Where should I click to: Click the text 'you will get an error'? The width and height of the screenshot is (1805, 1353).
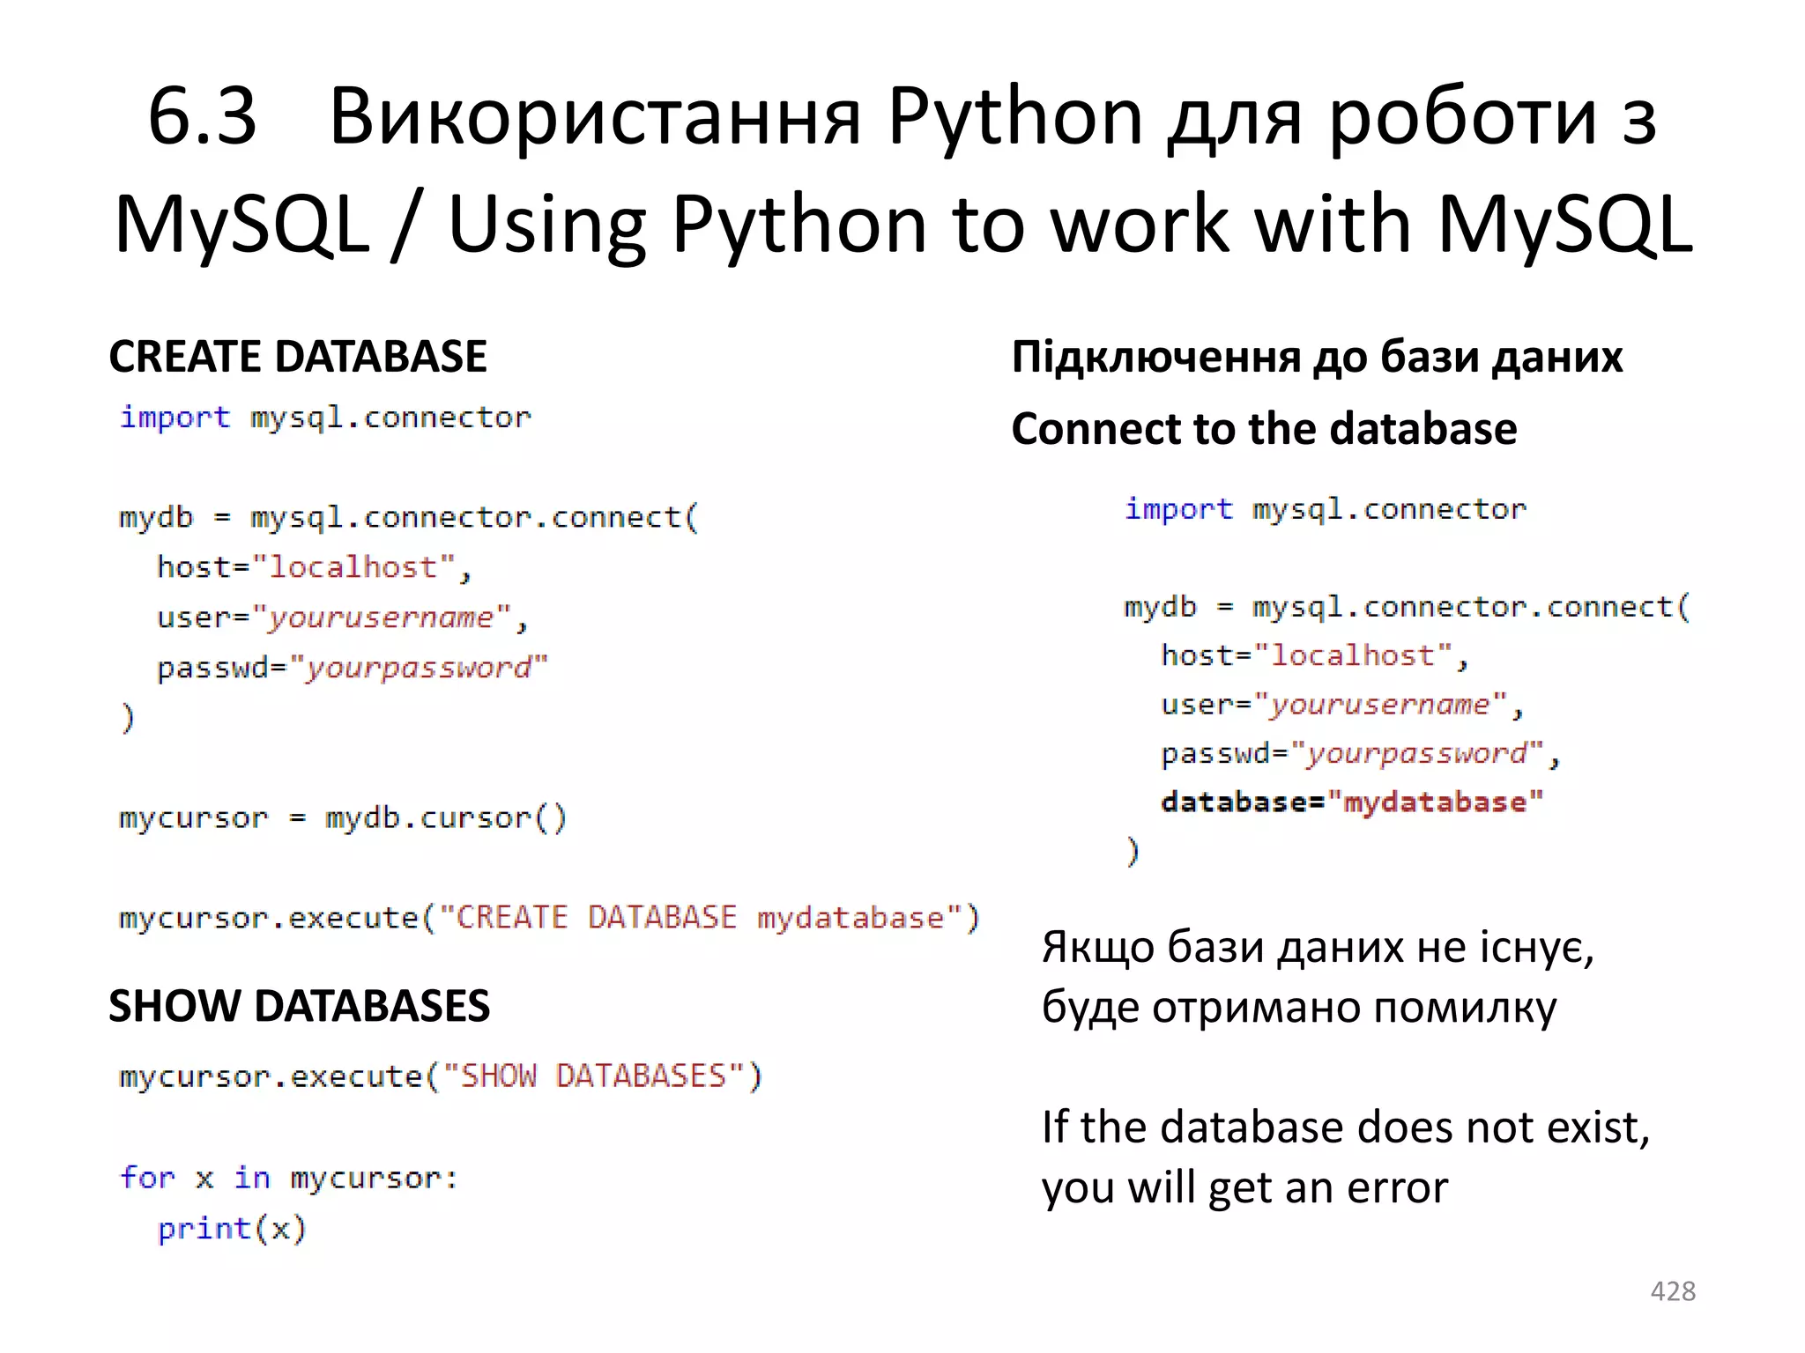[1244, 1188]
